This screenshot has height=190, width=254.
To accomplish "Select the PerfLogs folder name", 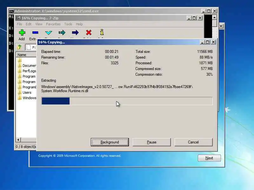I will point(29,71).
